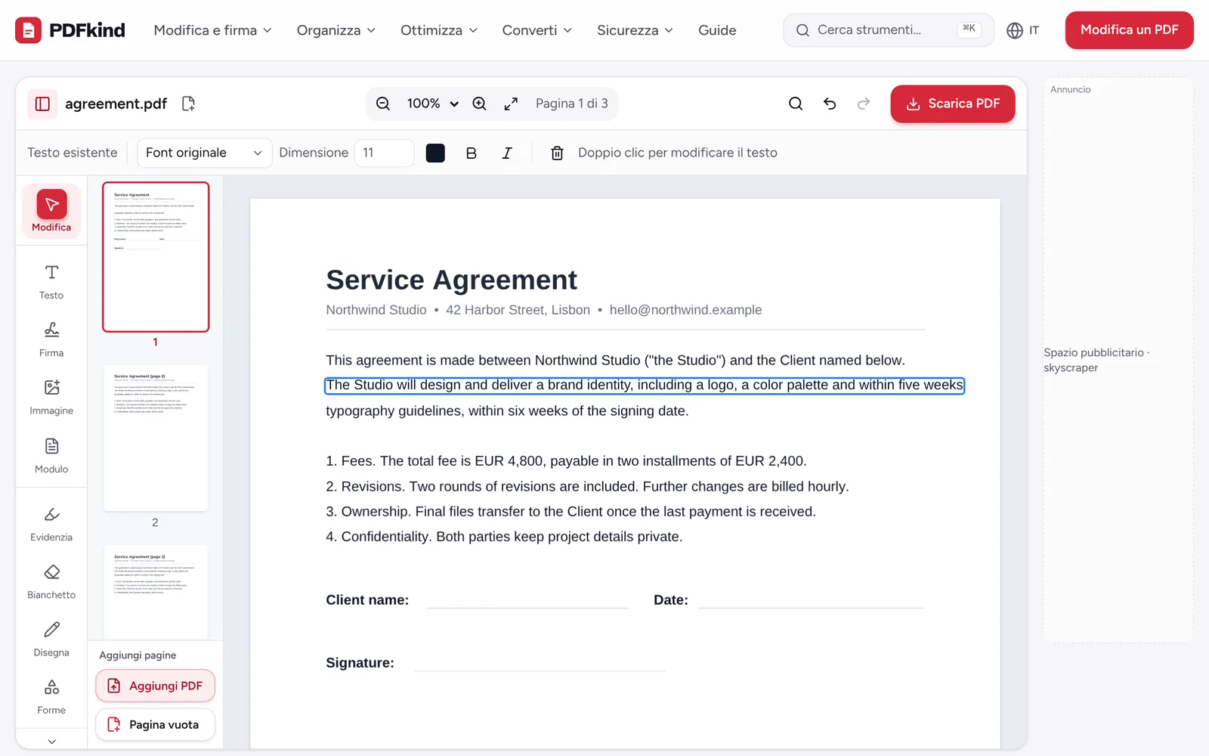Screen dimensions: 1209x756
Task: Click the Aggiungi PDF button
Action: click(156, 686)
